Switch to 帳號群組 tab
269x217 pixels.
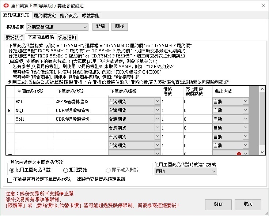(x=91, y=16)
